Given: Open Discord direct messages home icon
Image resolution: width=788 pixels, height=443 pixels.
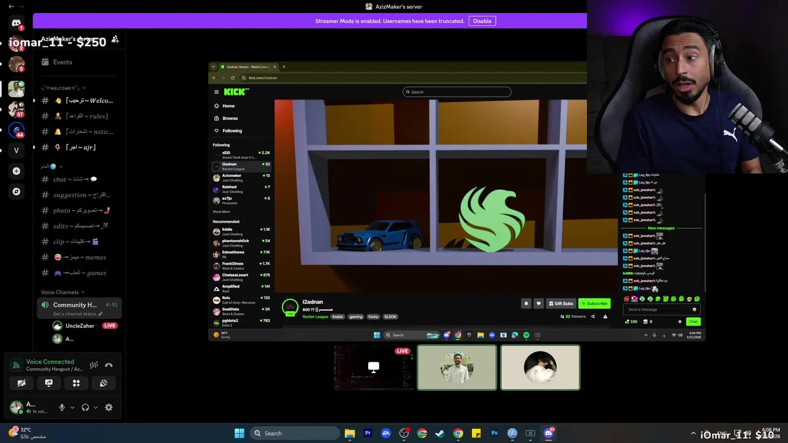Looking at the screenshot, I should click(17, 23).
